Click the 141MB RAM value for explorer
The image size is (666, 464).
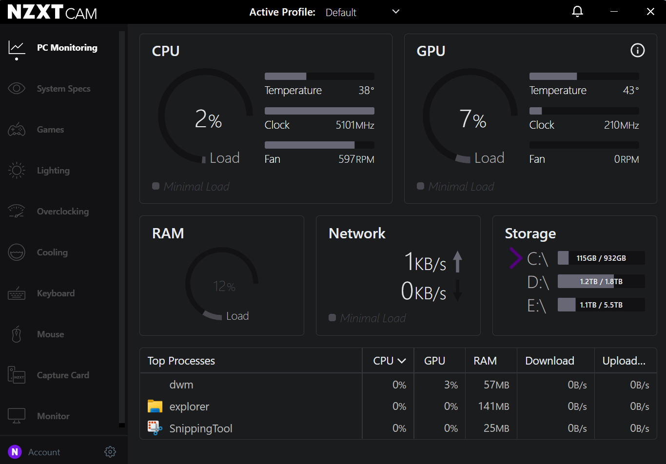point(493,406)
